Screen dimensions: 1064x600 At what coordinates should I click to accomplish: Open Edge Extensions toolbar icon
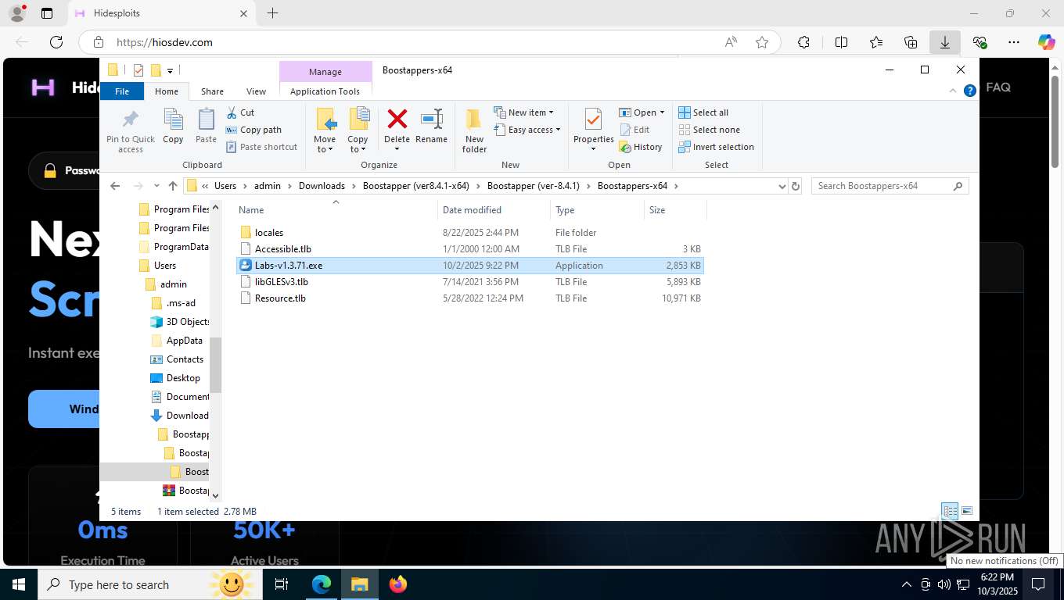pyautogui.click(x=803, y=42)
